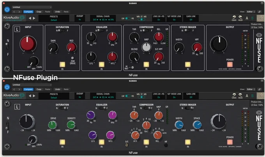Click Undo button in top window toolbar
This screenshot has height=157, width=265.
(x=57, y=12)
